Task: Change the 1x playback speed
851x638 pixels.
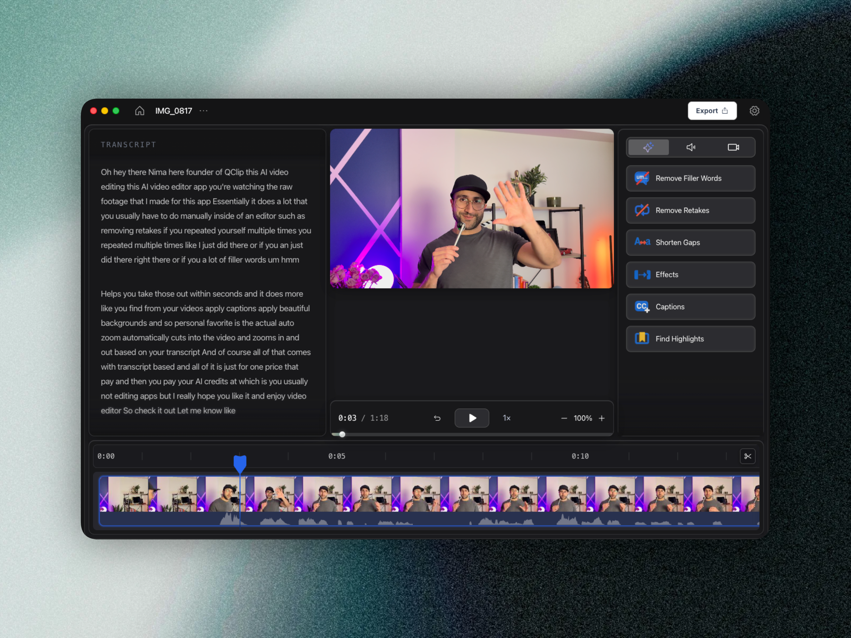Action: pyautogui.click(x=507, y=418)
